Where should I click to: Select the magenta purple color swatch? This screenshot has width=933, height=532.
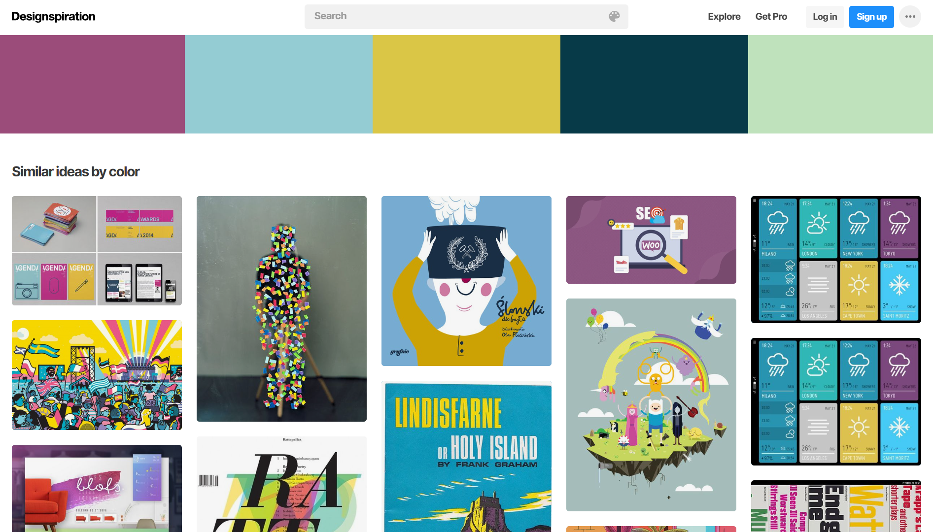[92, 84]
